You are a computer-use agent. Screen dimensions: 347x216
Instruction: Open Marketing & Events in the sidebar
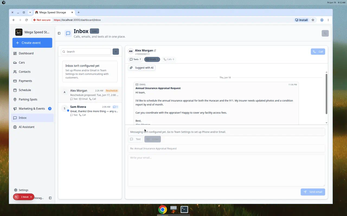click(32, 109)
